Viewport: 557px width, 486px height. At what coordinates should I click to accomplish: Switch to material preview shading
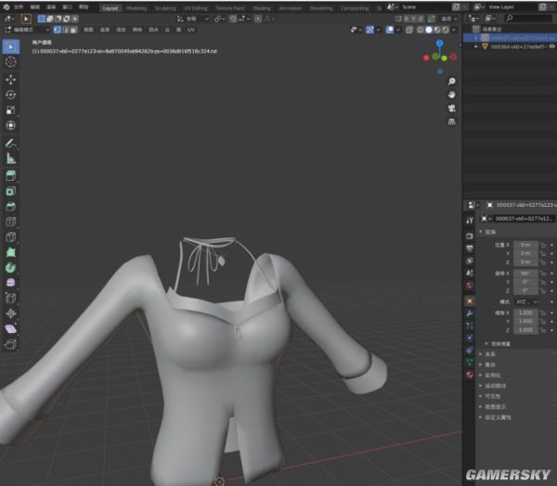(437, 30)
